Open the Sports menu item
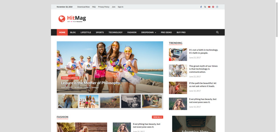Viewport: 278px width, 132px height. (x=100, y=32)
